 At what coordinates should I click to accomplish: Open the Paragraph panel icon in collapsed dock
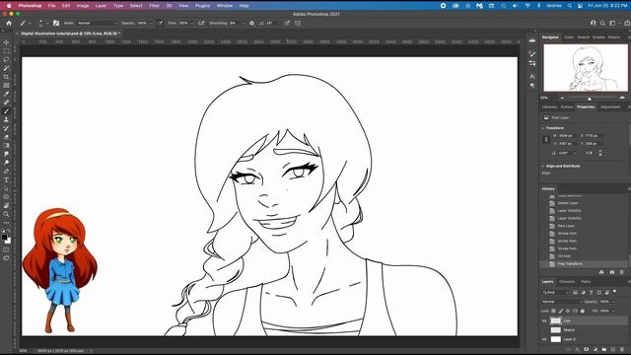[532, 86]
